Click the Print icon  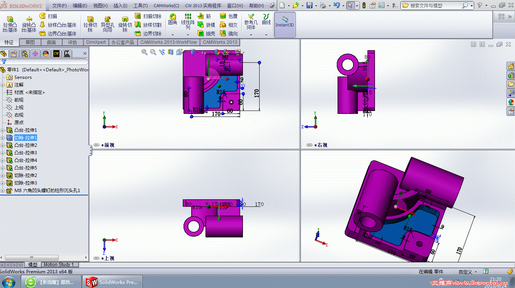click(322, 5)
